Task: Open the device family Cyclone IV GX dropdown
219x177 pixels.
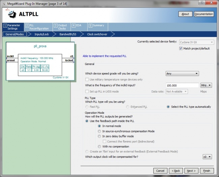Action: pyautogui.click(x=196, y=42)
